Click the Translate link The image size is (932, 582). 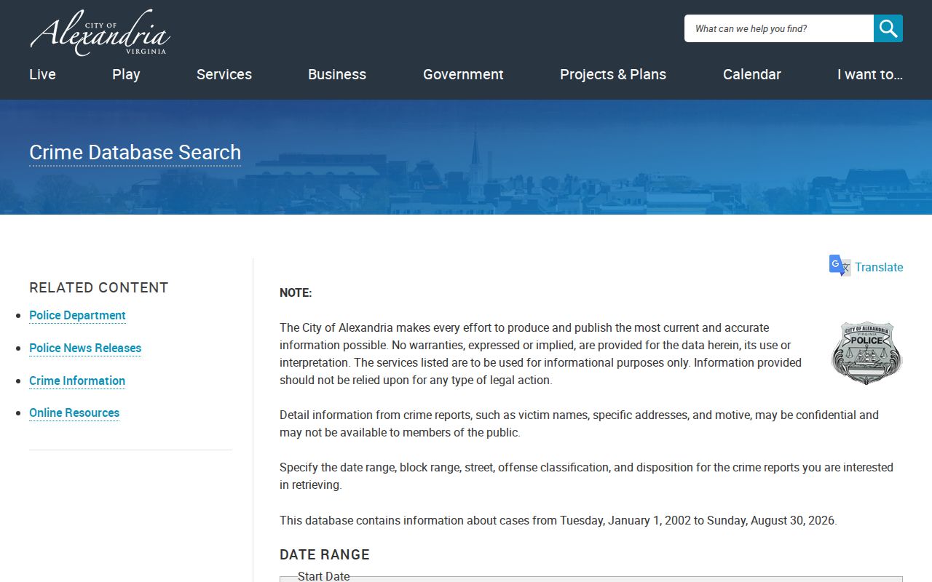click(879, 267)
